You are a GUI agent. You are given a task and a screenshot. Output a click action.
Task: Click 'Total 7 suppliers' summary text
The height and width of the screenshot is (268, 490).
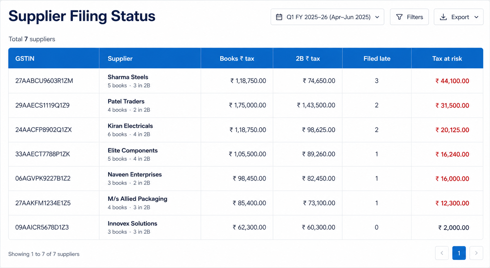point(32,39)
